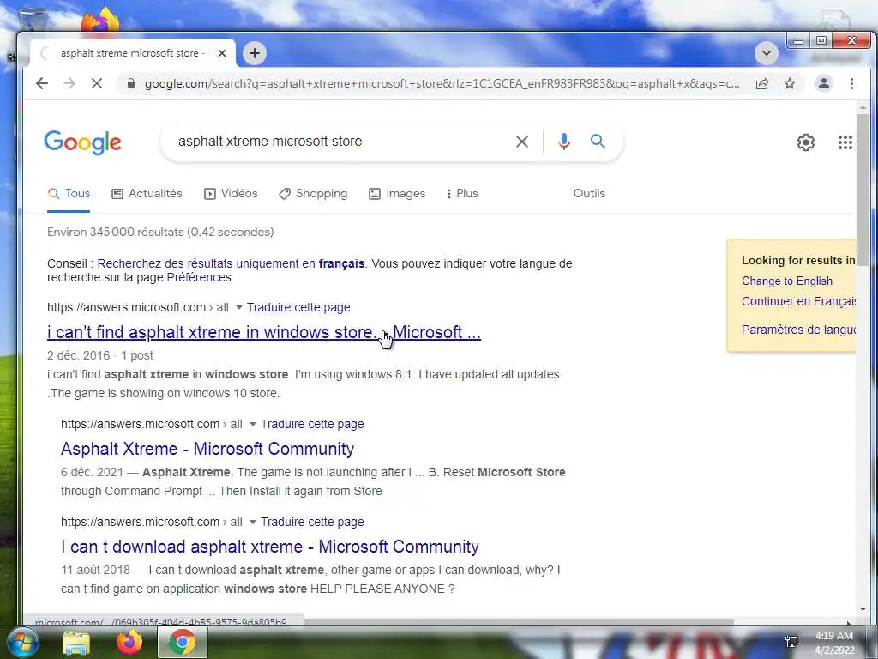Close the asphalt xtreme tab
The width and height of the screenshot is (878, 659).
(222, 53)
